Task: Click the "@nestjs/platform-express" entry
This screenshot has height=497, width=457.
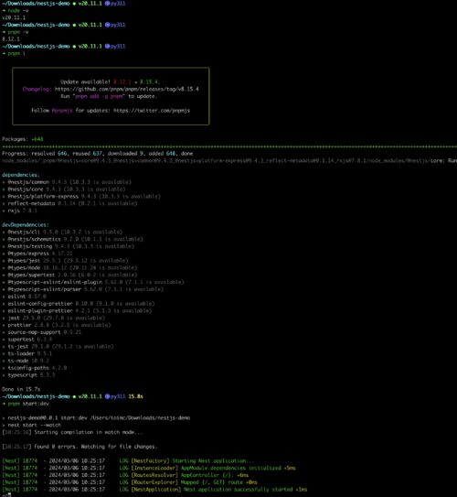Action: 81,197
